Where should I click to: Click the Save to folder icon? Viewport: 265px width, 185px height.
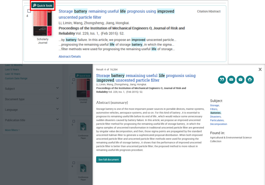[x=240, y=79]
